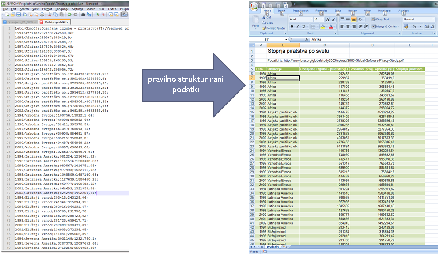
Task: Click the yellow Fill Color button
Action: (x=323, y=26)
